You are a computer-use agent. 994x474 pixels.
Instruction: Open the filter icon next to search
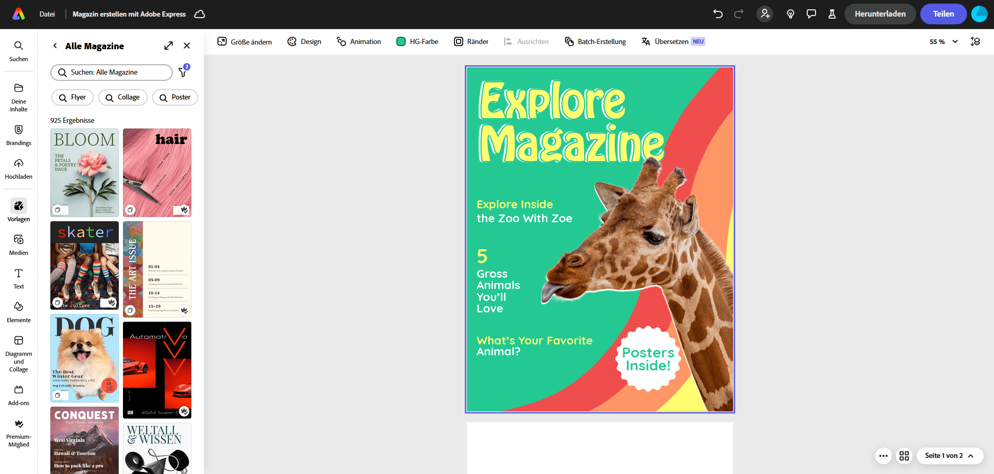183,72
